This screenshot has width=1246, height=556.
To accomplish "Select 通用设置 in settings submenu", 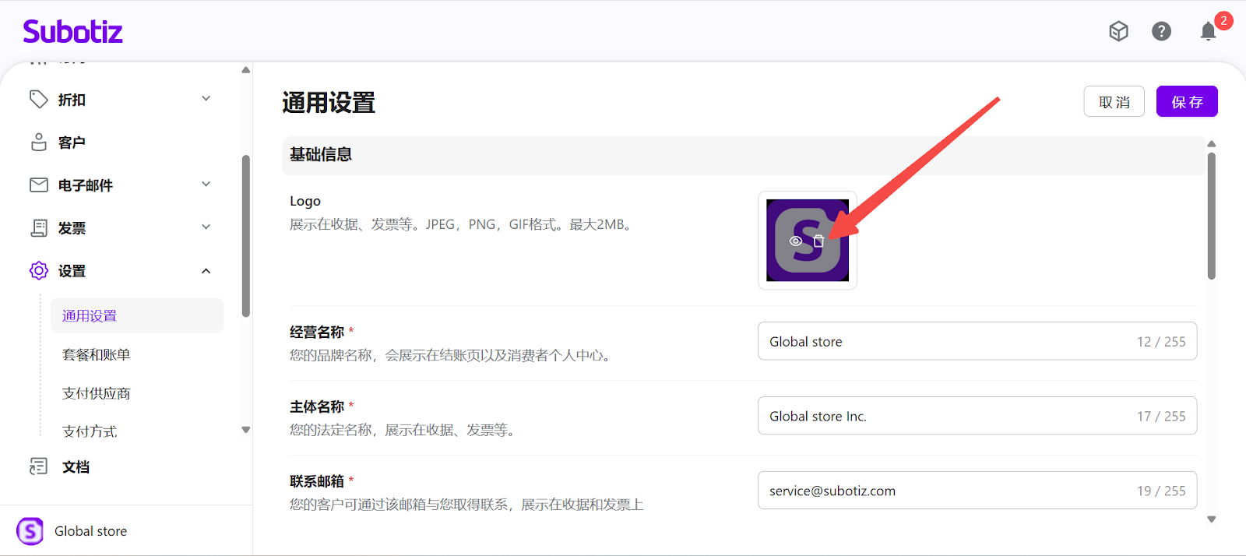I will (x=90, y=316).
